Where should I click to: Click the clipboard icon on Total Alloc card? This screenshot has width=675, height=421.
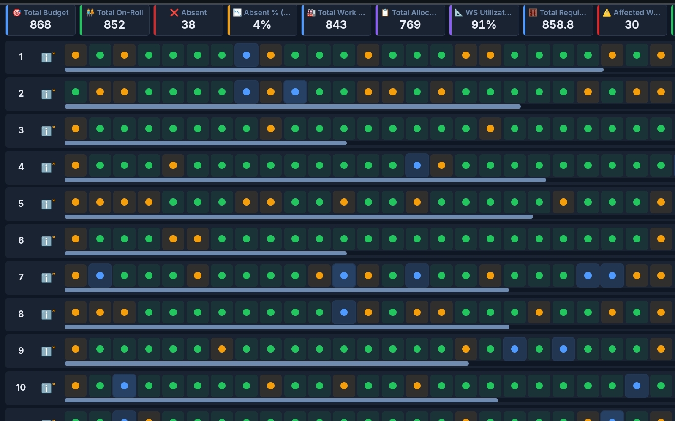pos(385,13)
